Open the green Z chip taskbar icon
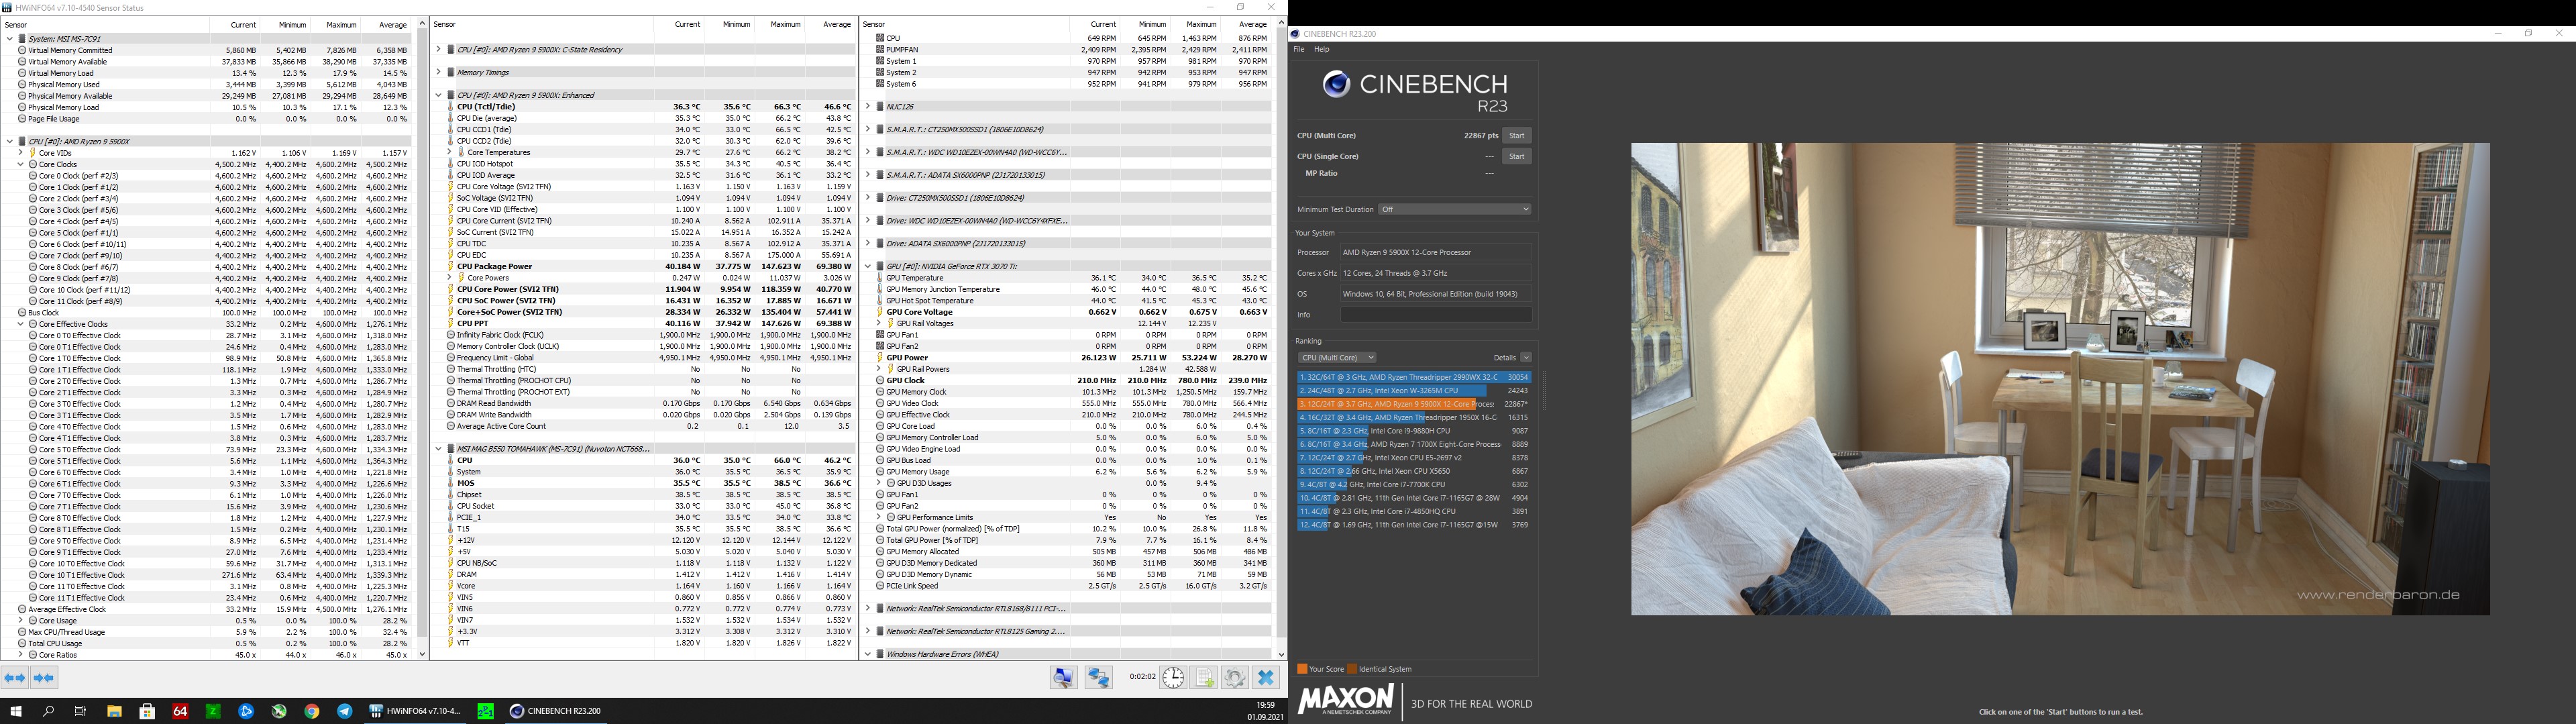Viewport: 2576px width, 724px height. coord(213,711)
